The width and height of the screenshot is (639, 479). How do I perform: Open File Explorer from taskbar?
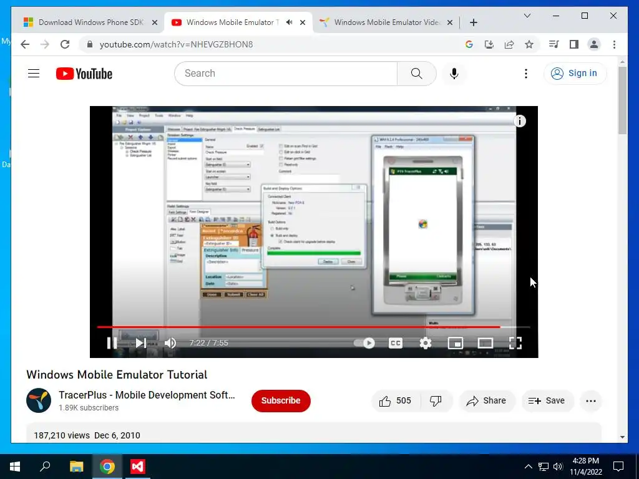coord(76,467)
